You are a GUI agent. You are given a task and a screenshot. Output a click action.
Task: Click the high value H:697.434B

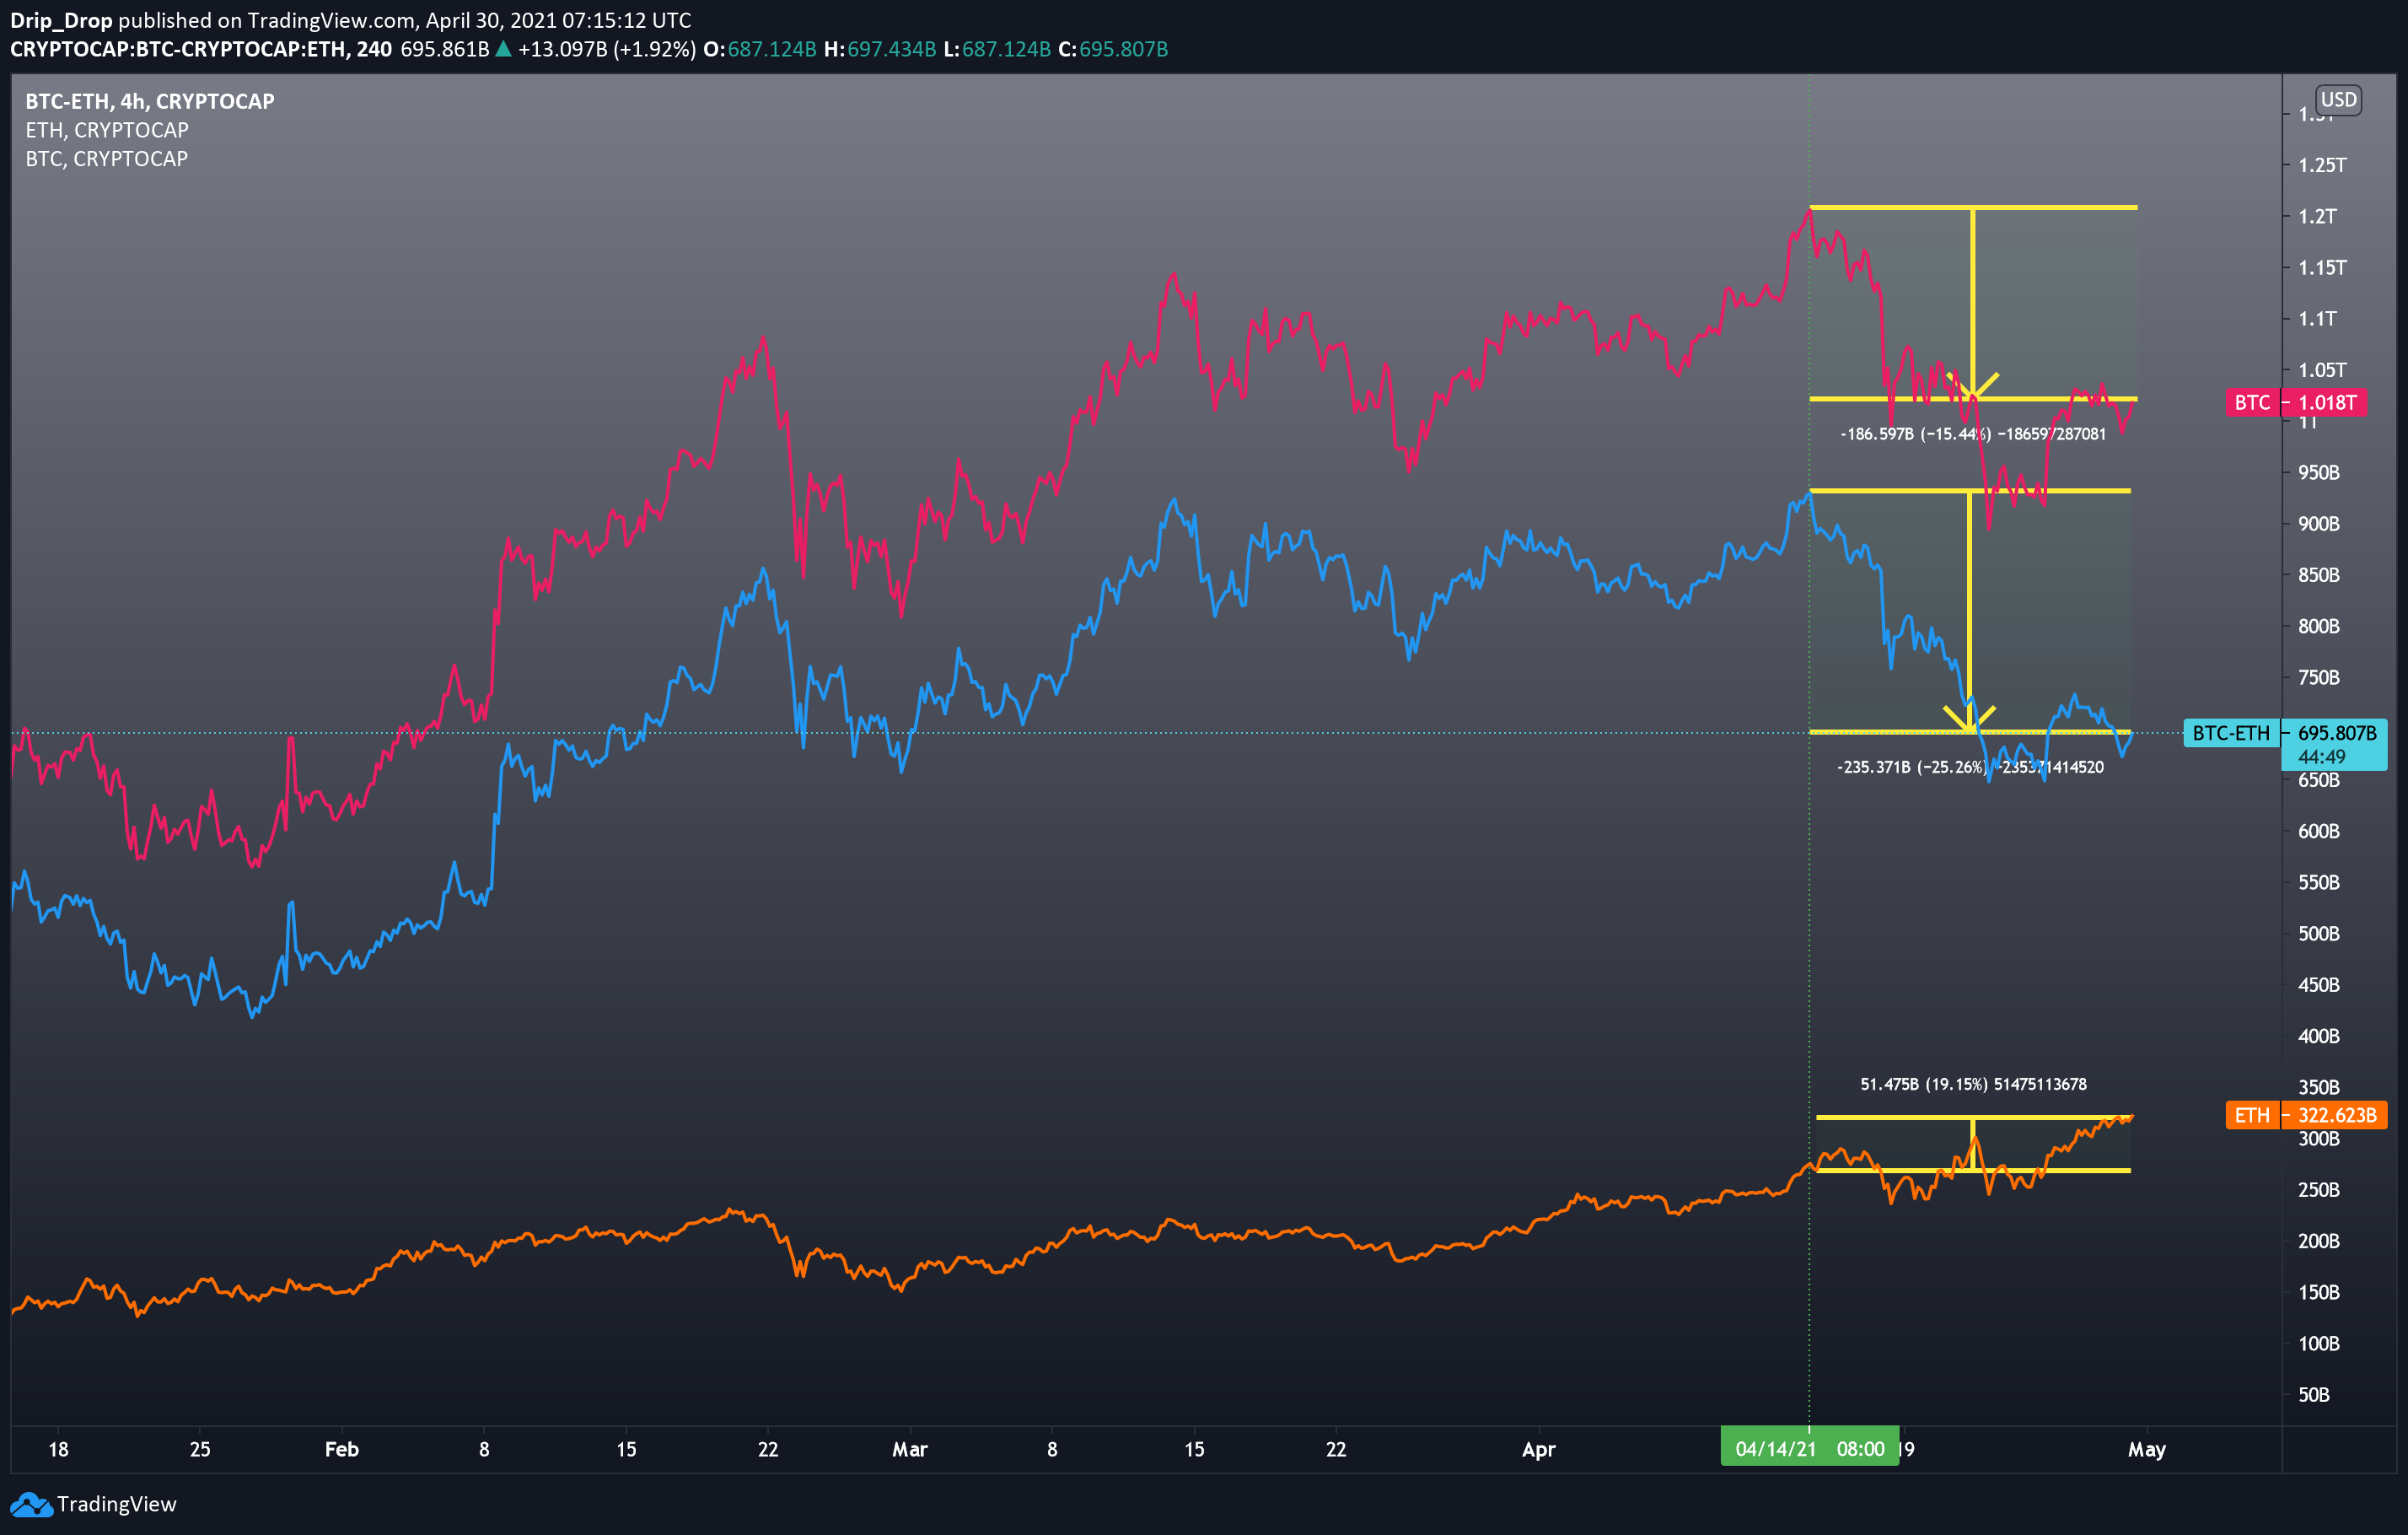tap(880, 49)
